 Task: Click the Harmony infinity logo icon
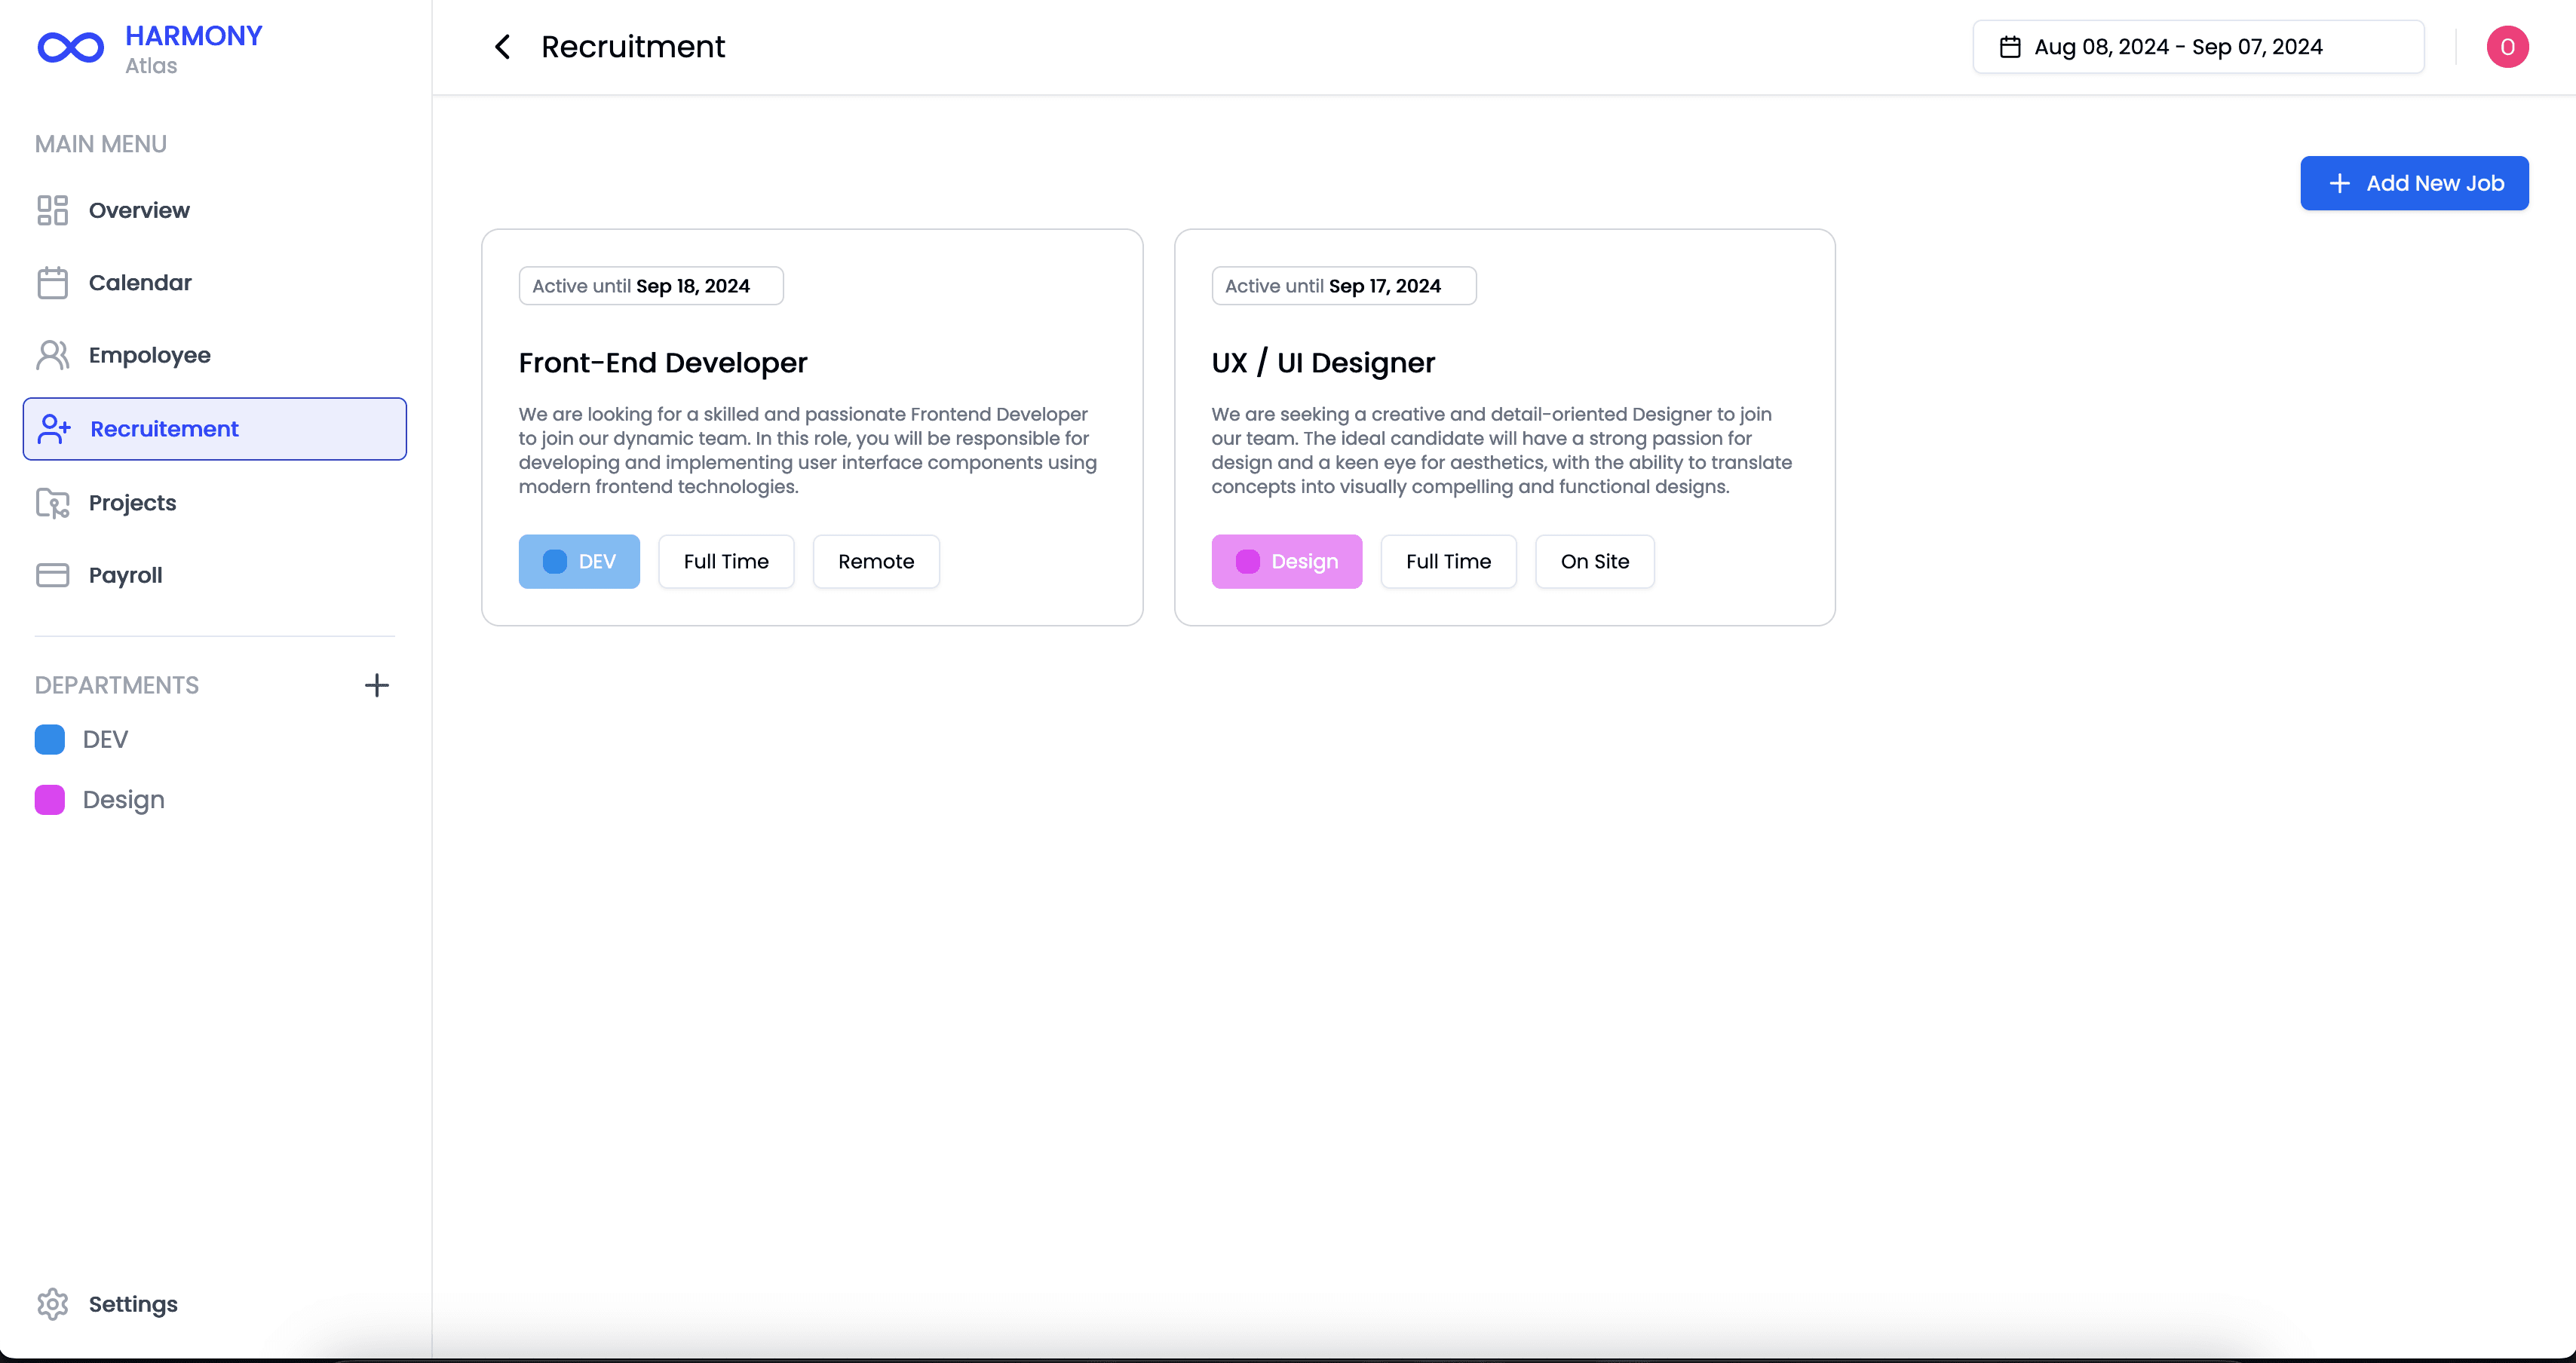(x=70, y=47)
